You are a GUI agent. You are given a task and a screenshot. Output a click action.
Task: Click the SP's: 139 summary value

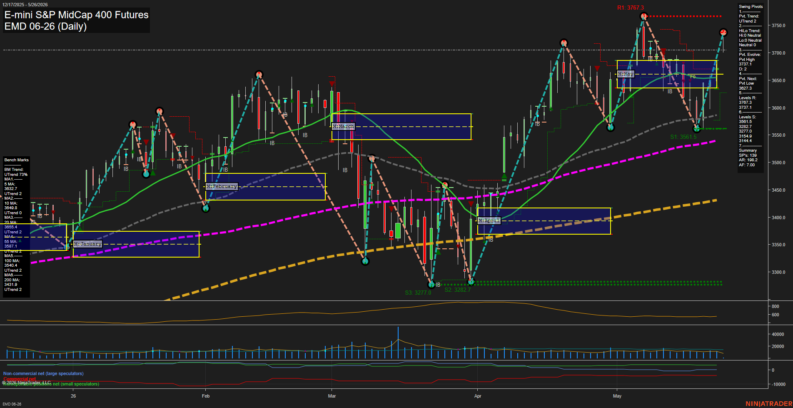[748, 155]
